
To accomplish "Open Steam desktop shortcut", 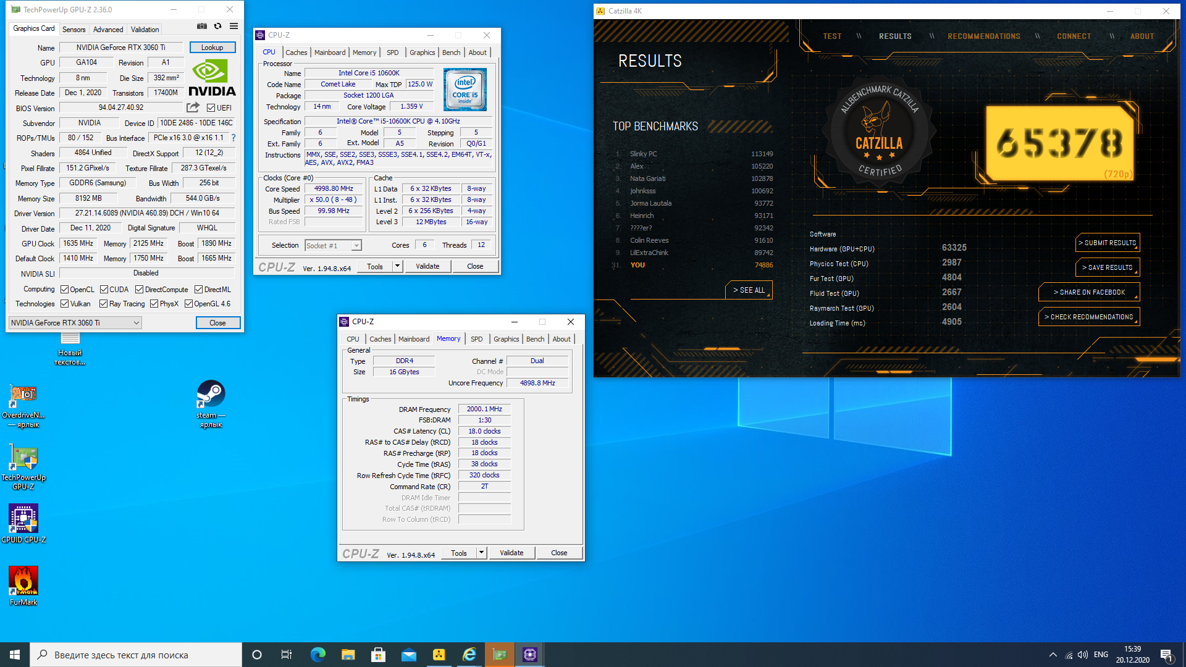I will (x=211, y=404).
